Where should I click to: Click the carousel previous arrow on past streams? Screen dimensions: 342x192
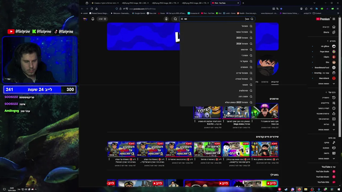point(107,149)
